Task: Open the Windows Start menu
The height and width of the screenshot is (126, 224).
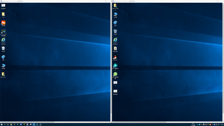Action: click(1, 124)
